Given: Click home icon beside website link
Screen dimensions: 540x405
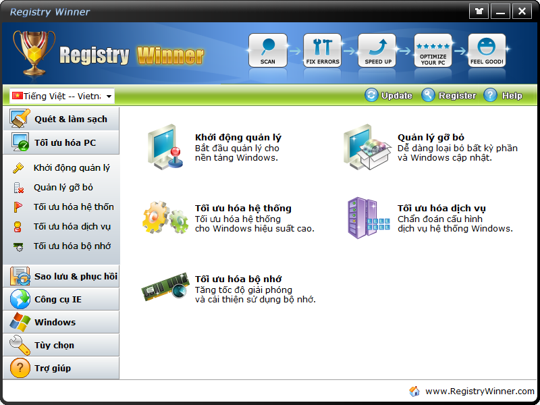Looking at the screenshot, I should (414, 391).
